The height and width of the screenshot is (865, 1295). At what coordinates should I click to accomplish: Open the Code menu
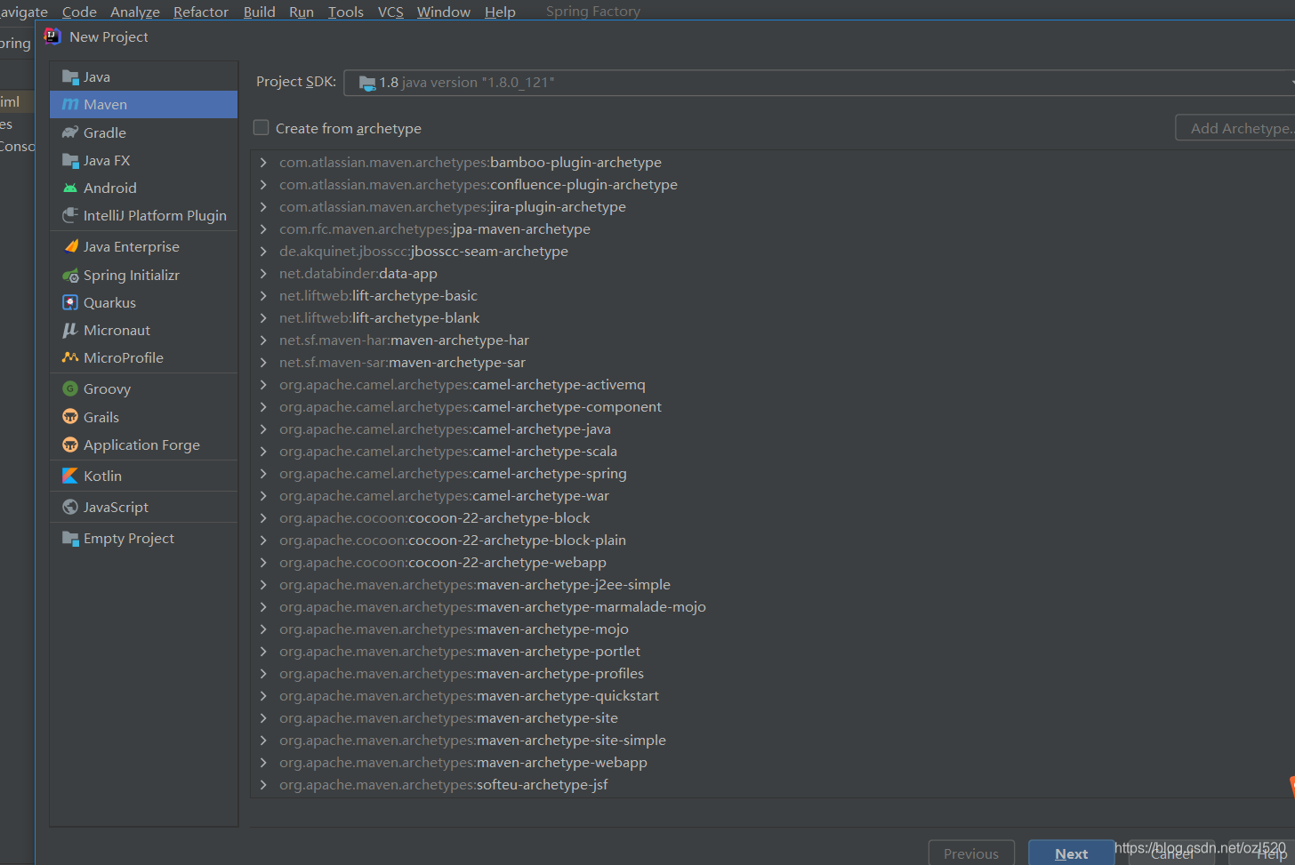click(79, 12)
